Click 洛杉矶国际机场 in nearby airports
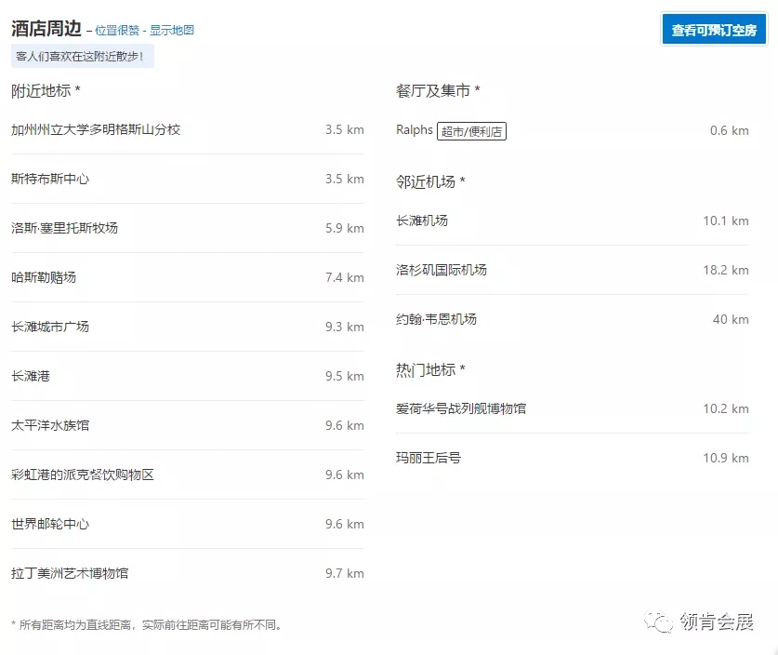 pyautogui.click(x=442, y=270)
